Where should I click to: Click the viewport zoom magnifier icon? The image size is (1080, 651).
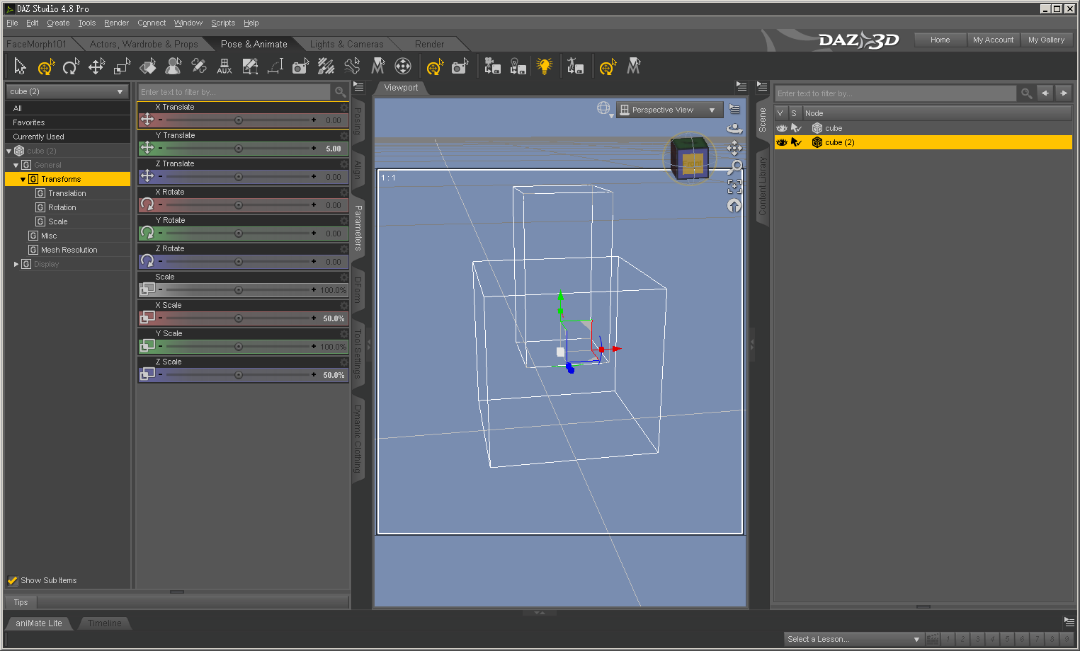[734, 167]
